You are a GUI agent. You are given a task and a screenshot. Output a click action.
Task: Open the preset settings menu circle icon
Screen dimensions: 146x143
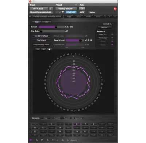coord(76,5)
